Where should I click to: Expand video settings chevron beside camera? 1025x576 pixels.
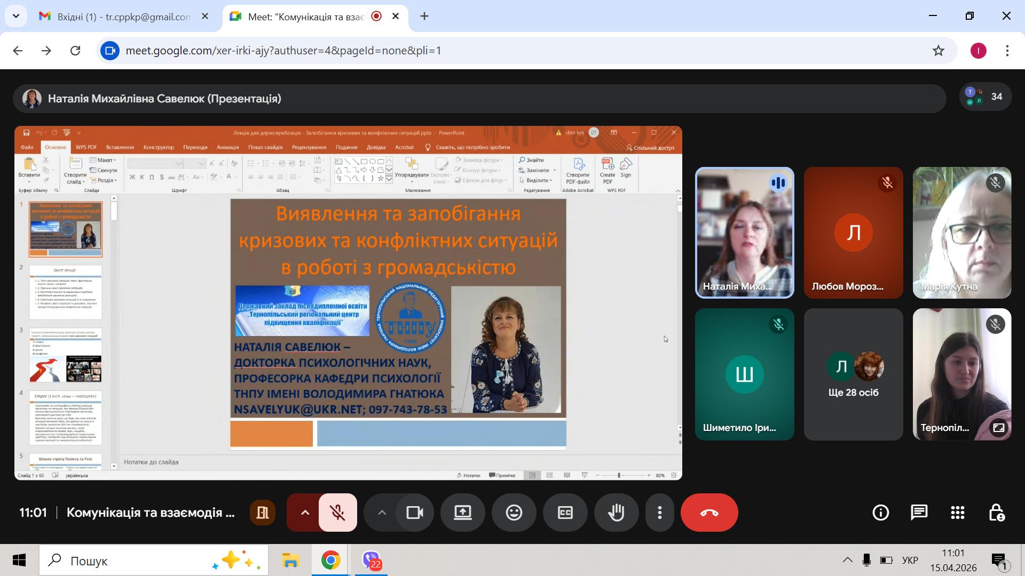pyautogui.click(x=382, y=513)
